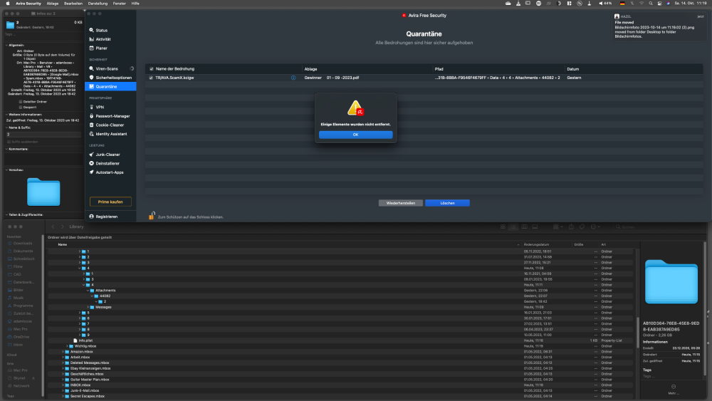Open the Bearbeiten menu
Screen dimensions: 712x401
pos(73,3)
